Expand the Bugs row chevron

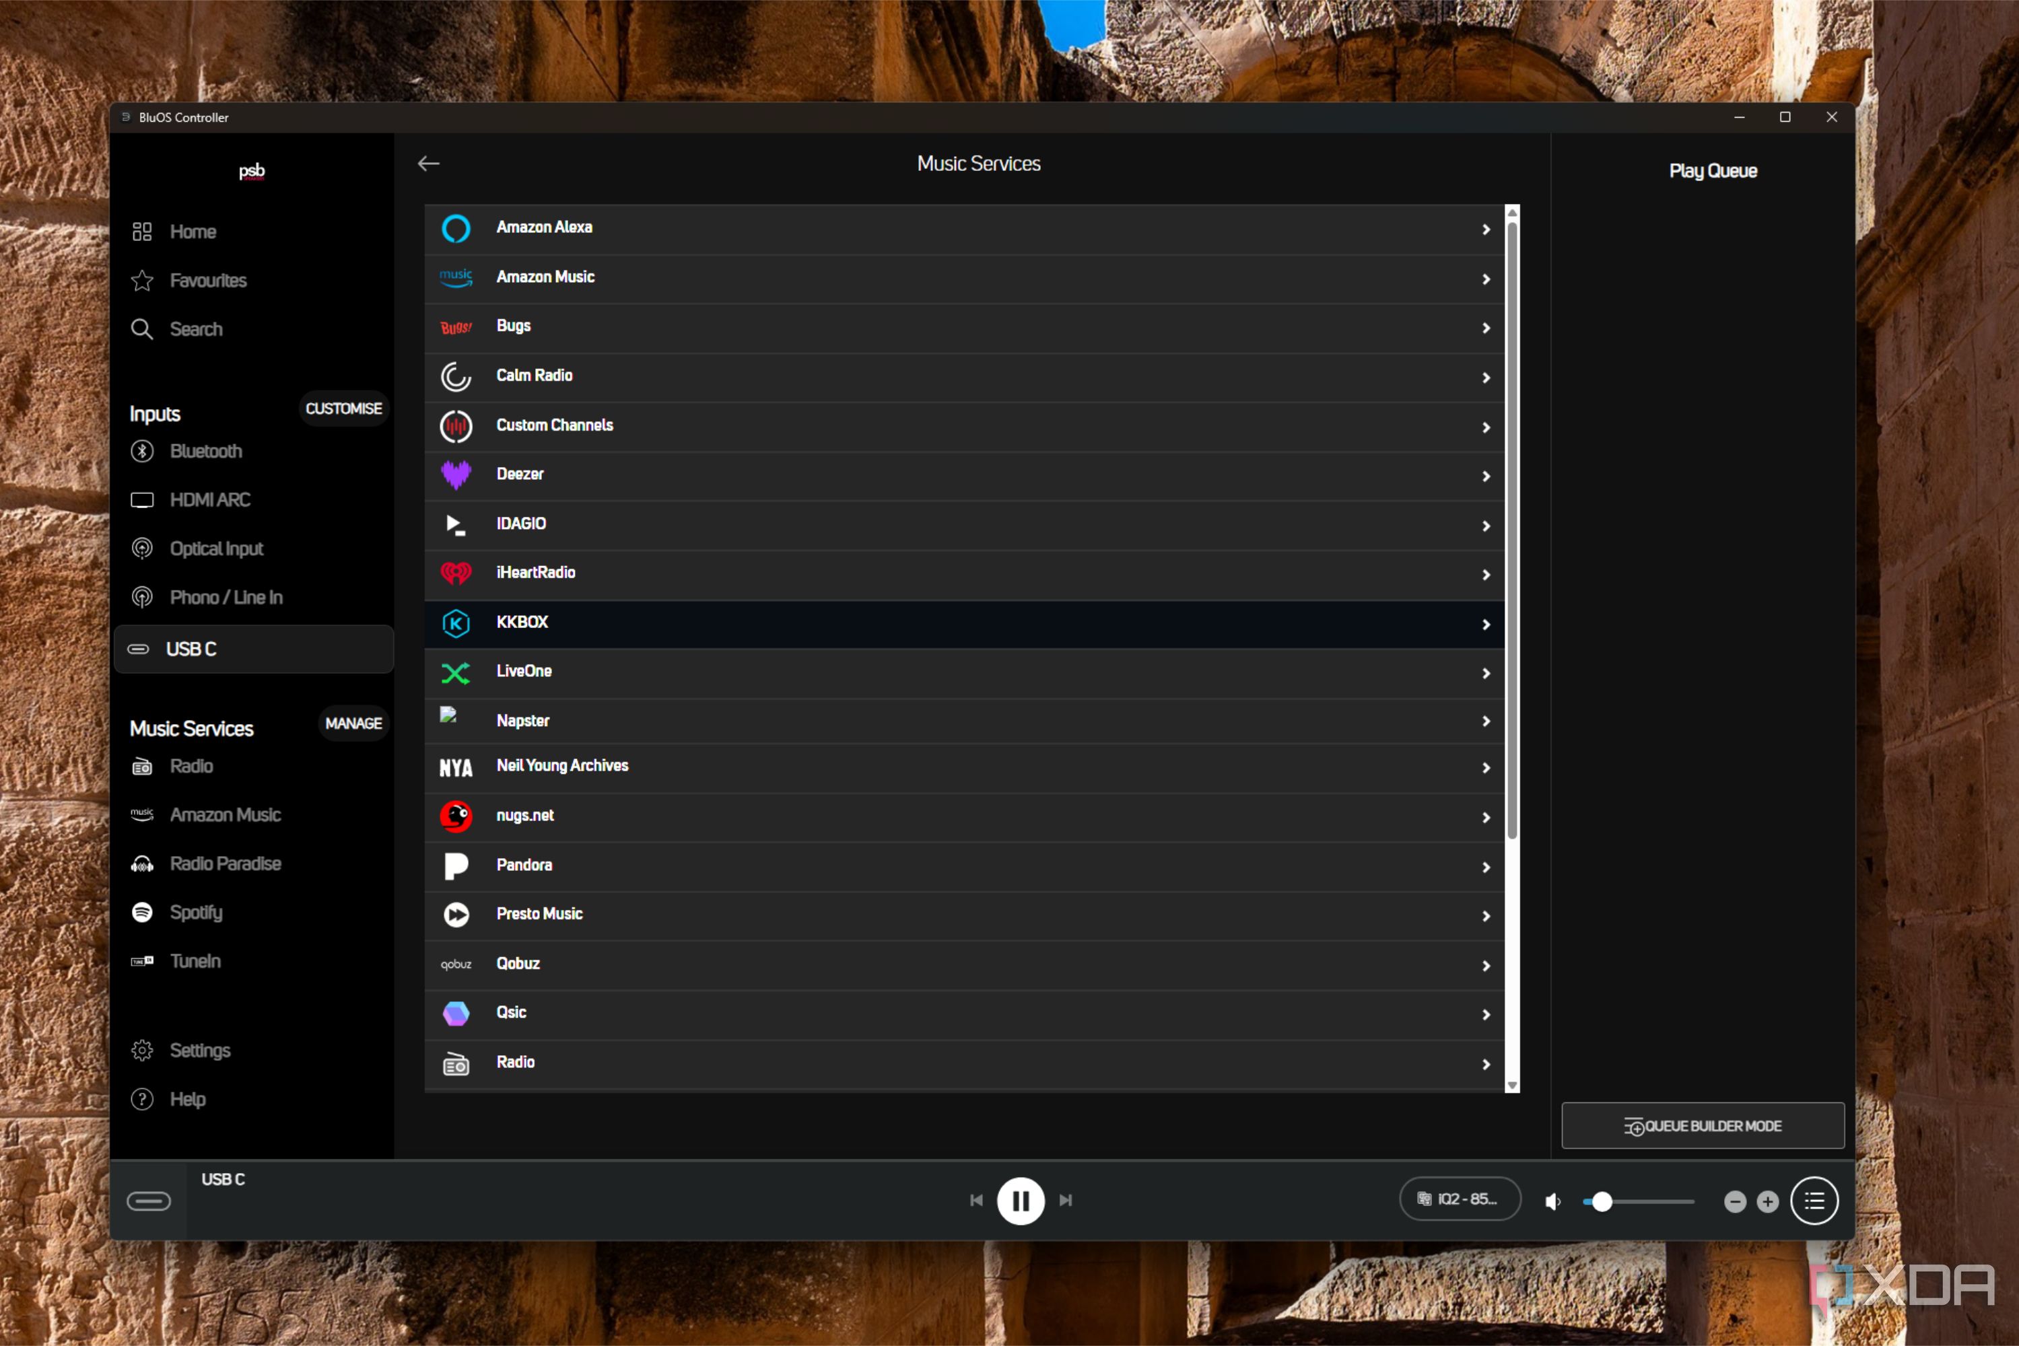1486,328
